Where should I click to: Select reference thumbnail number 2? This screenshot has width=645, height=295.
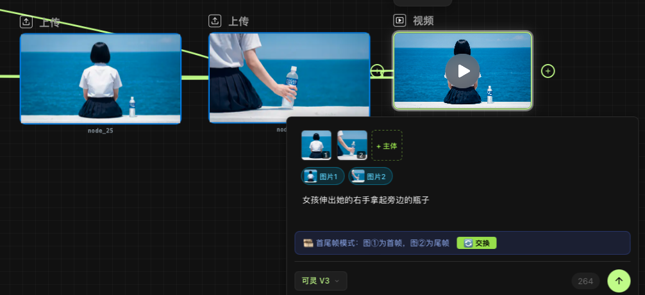[x=352, y=145]
